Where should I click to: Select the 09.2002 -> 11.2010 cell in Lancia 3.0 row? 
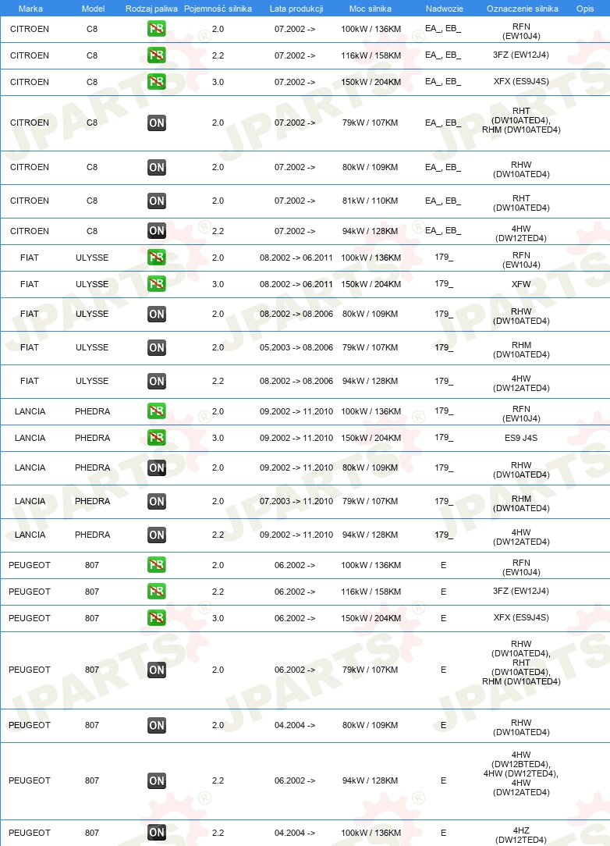296,438
